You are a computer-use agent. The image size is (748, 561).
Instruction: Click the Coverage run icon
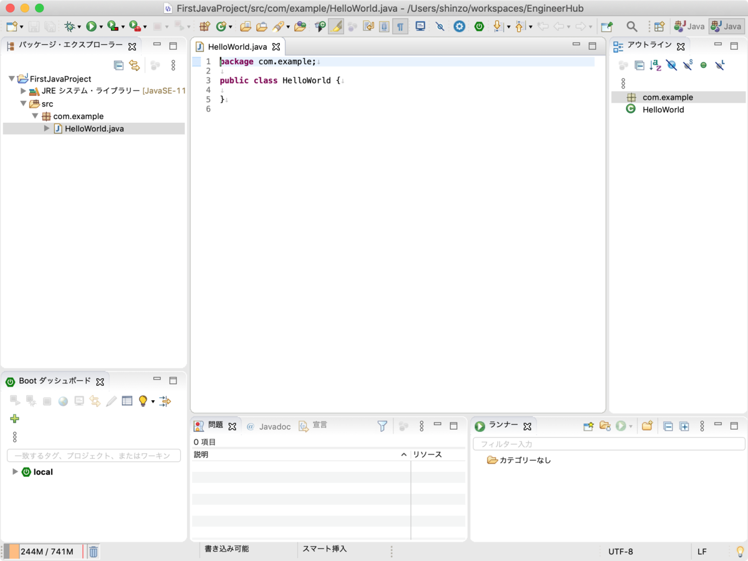coord(113,26)
